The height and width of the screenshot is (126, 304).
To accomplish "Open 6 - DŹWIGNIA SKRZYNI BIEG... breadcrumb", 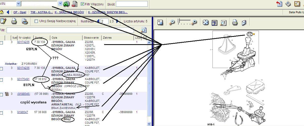I will click(108, 12).
